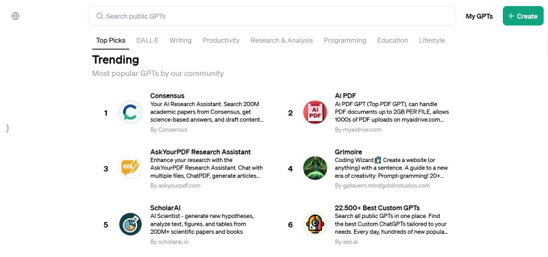
Task: Open My GPTs link
Action: click(479, 16)
